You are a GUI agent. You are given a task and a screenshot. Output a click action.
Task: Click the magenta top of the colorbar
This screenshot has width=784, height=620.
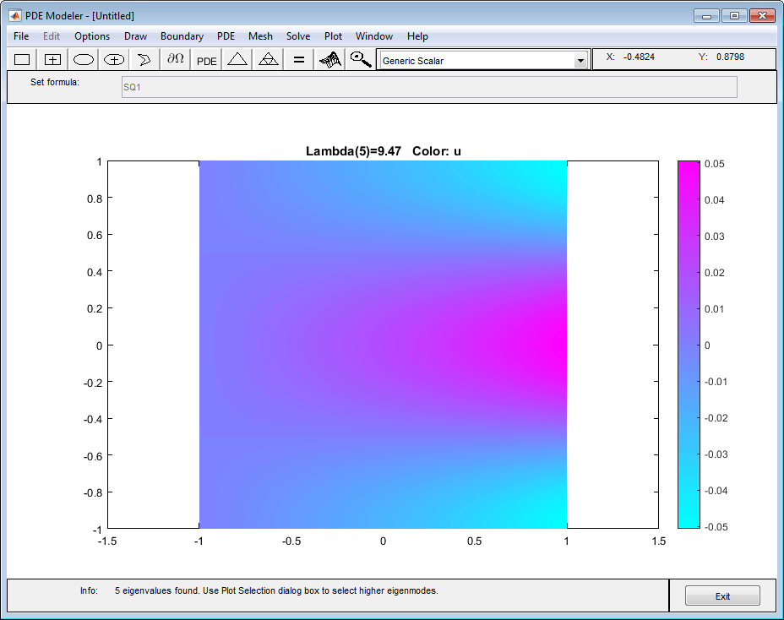689,167
